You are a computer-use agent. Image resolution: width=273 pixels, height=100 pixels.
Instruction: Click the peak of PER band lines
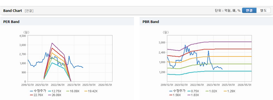pos(52,43)
